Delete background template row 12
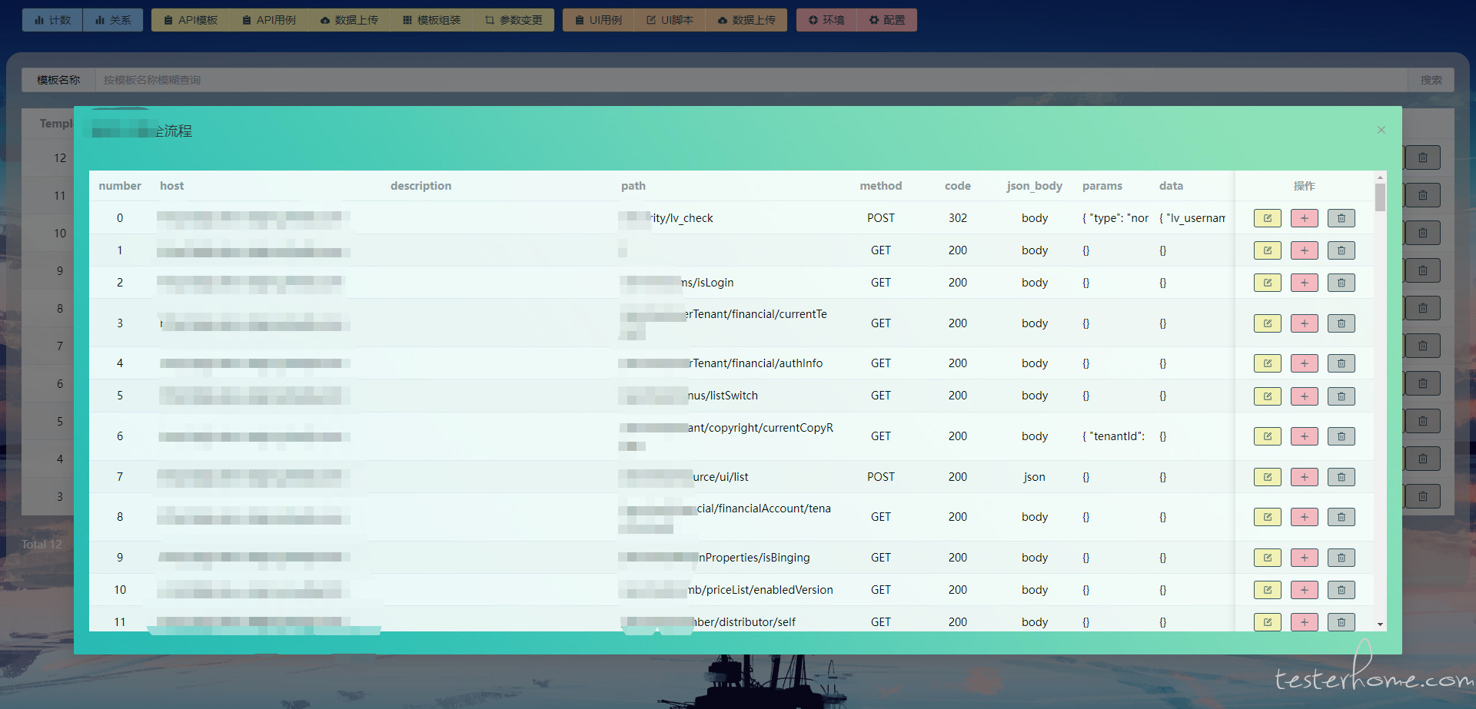The height and width of the screenshot is (709, 1476). click(1423, 157)
